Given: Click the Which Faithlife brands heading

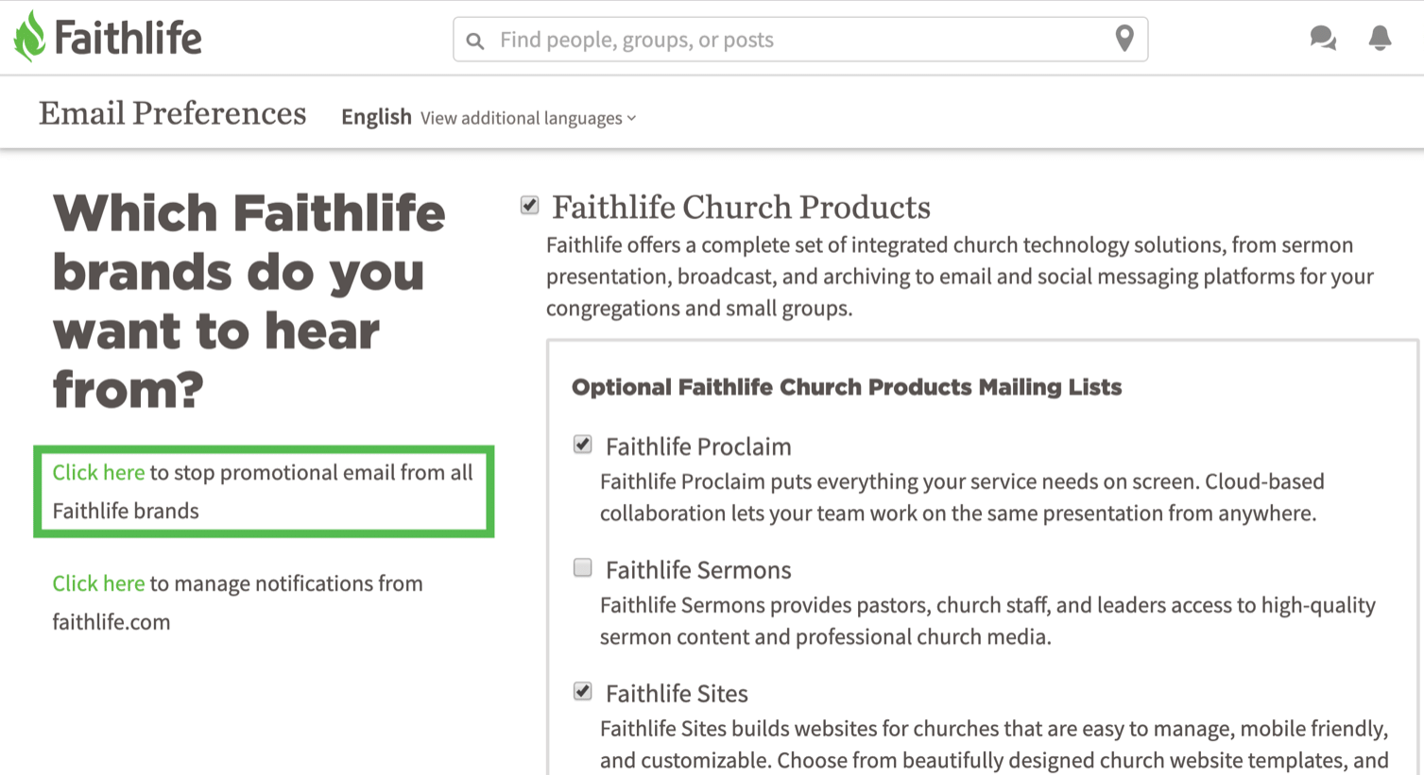Looking at the screenshot, I should click(x=249, y=301).
